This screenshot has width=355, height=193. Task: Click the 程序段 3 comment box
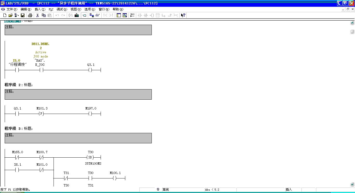coord(78,138)
